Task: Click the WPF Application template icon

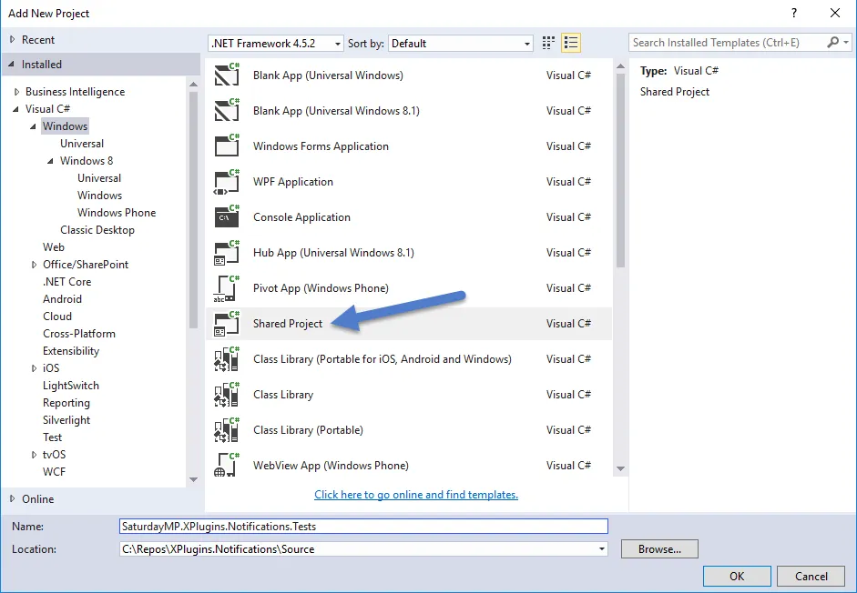Action: click(x=227, y=181)
